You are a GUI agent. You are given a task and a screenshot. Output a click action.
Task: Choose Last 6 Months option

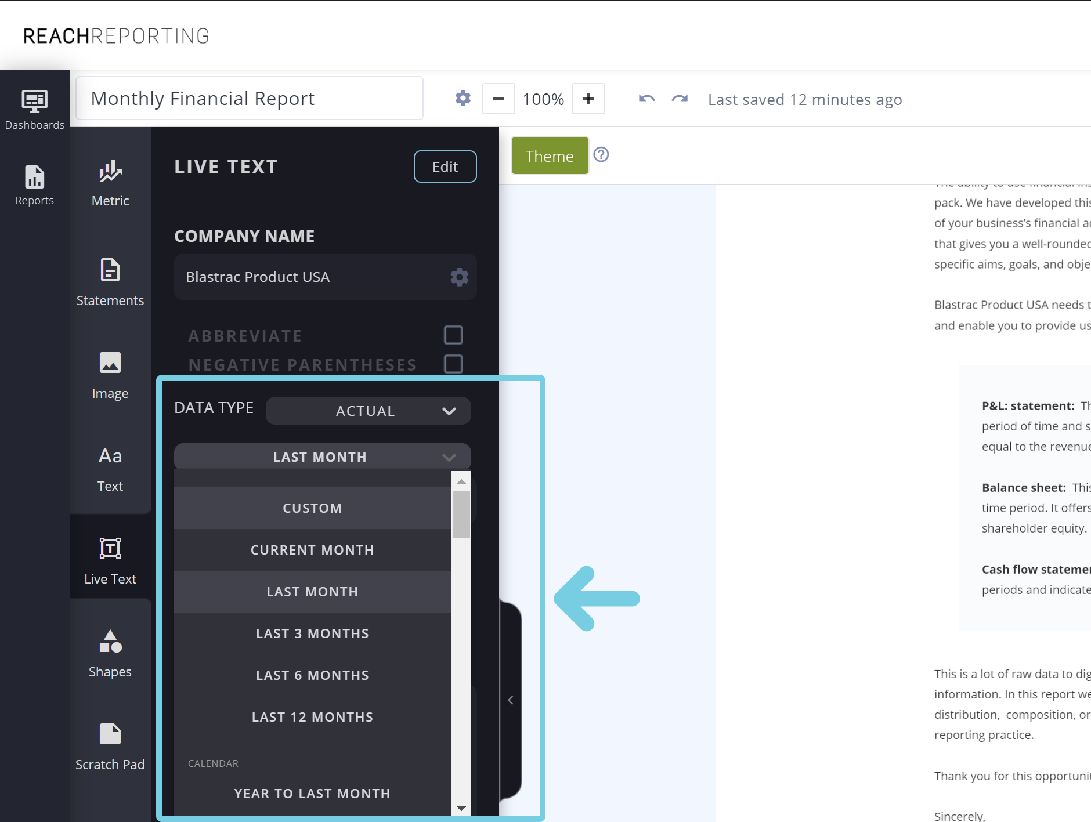pos(312,675)
